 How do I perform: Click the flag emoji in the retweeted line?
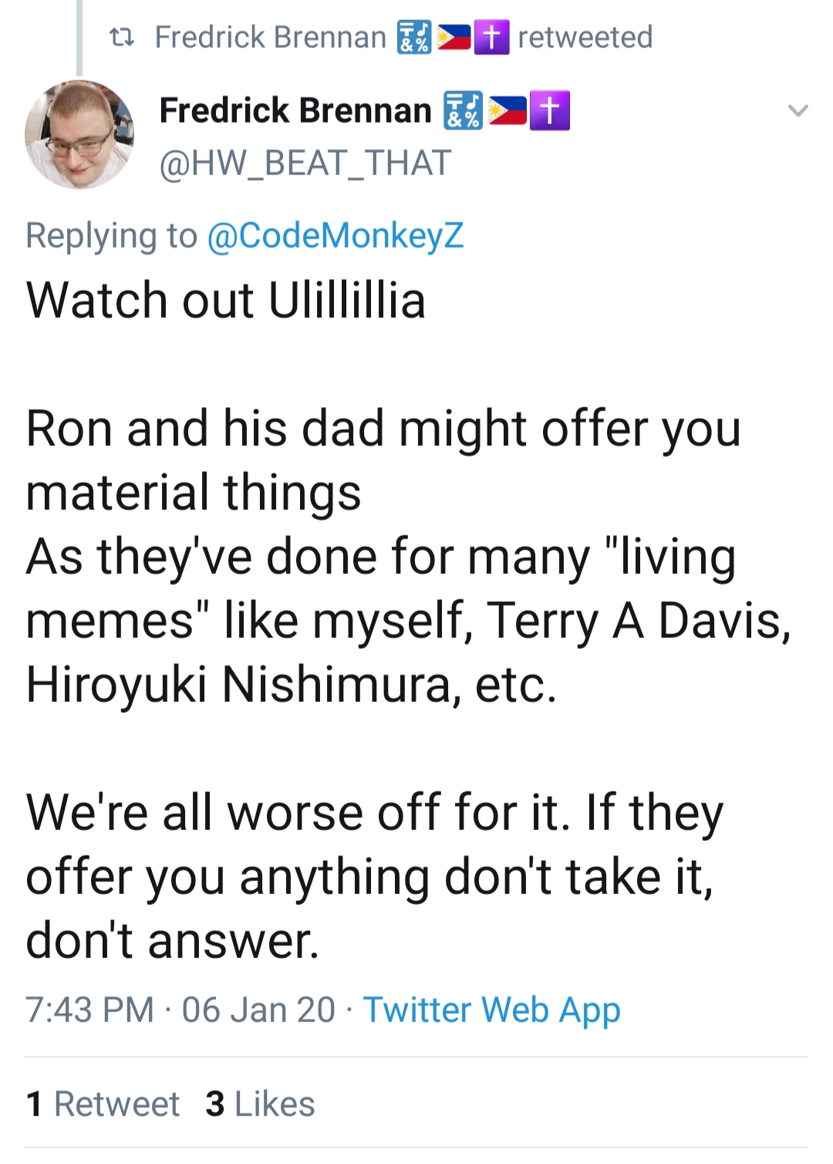pyautogui.click(x=454, y=37)
